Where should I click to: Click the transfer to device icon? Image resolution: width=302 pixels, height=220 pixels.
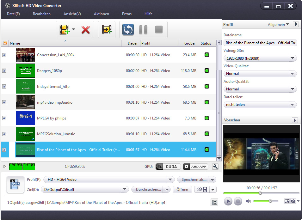(x=202, y=189)
